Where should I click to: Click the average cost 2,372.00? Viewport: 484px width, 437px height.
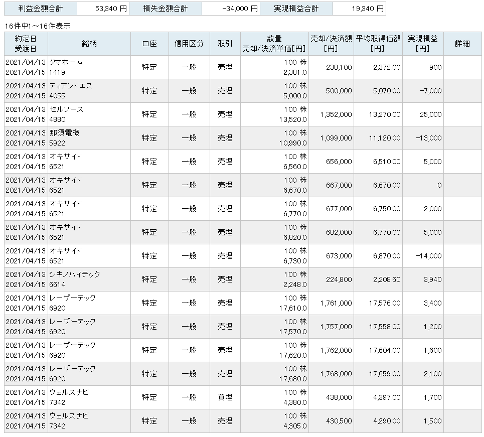click(387, 67)
